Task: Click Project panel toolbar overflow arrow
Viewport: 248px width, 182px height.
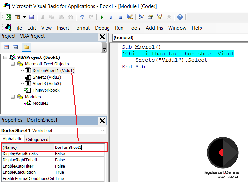Action: coord(104,50)
